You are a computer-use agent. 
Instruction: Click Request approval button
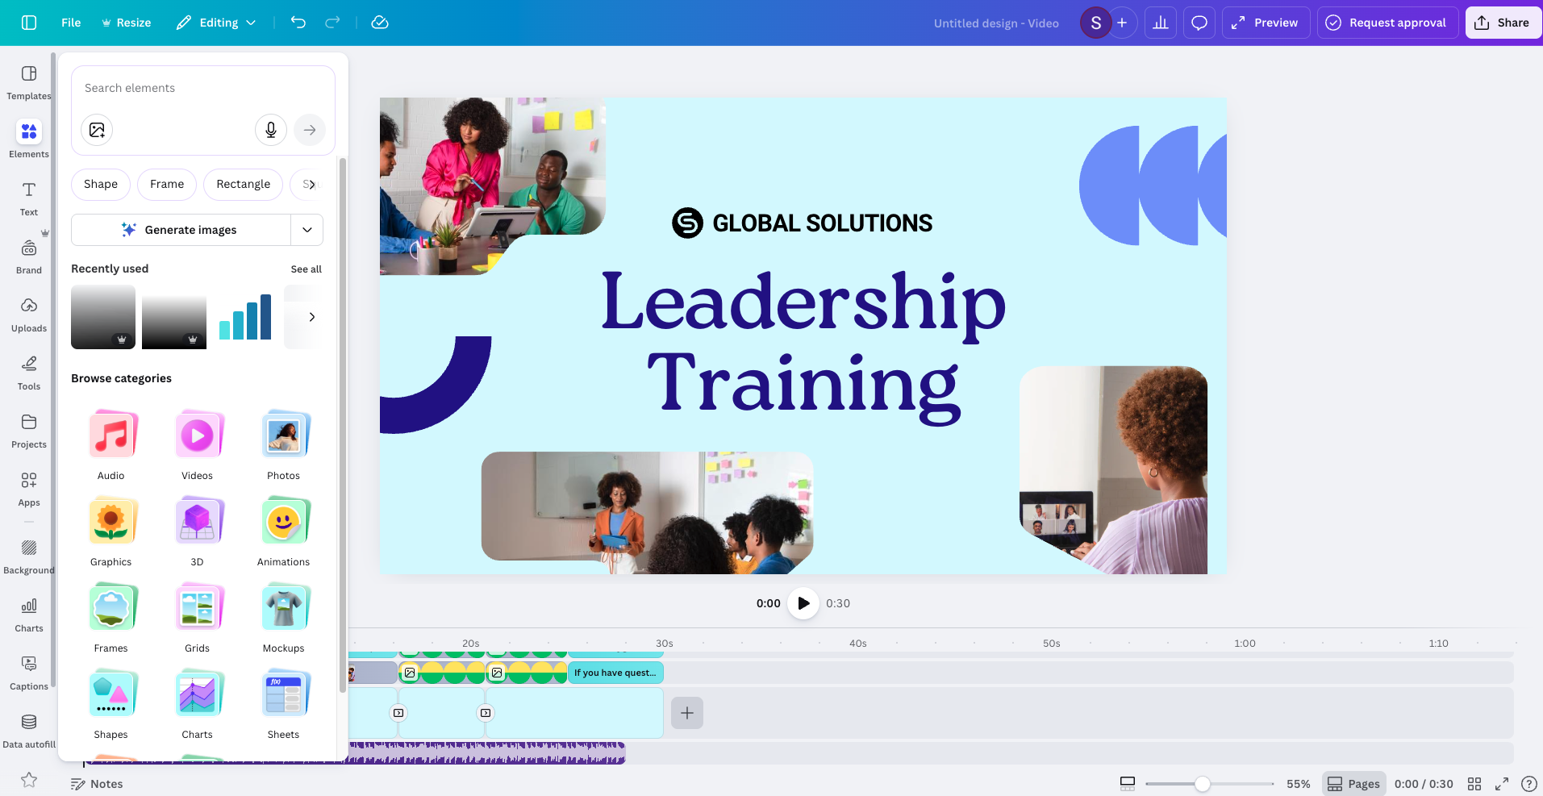click(1387, 23)
